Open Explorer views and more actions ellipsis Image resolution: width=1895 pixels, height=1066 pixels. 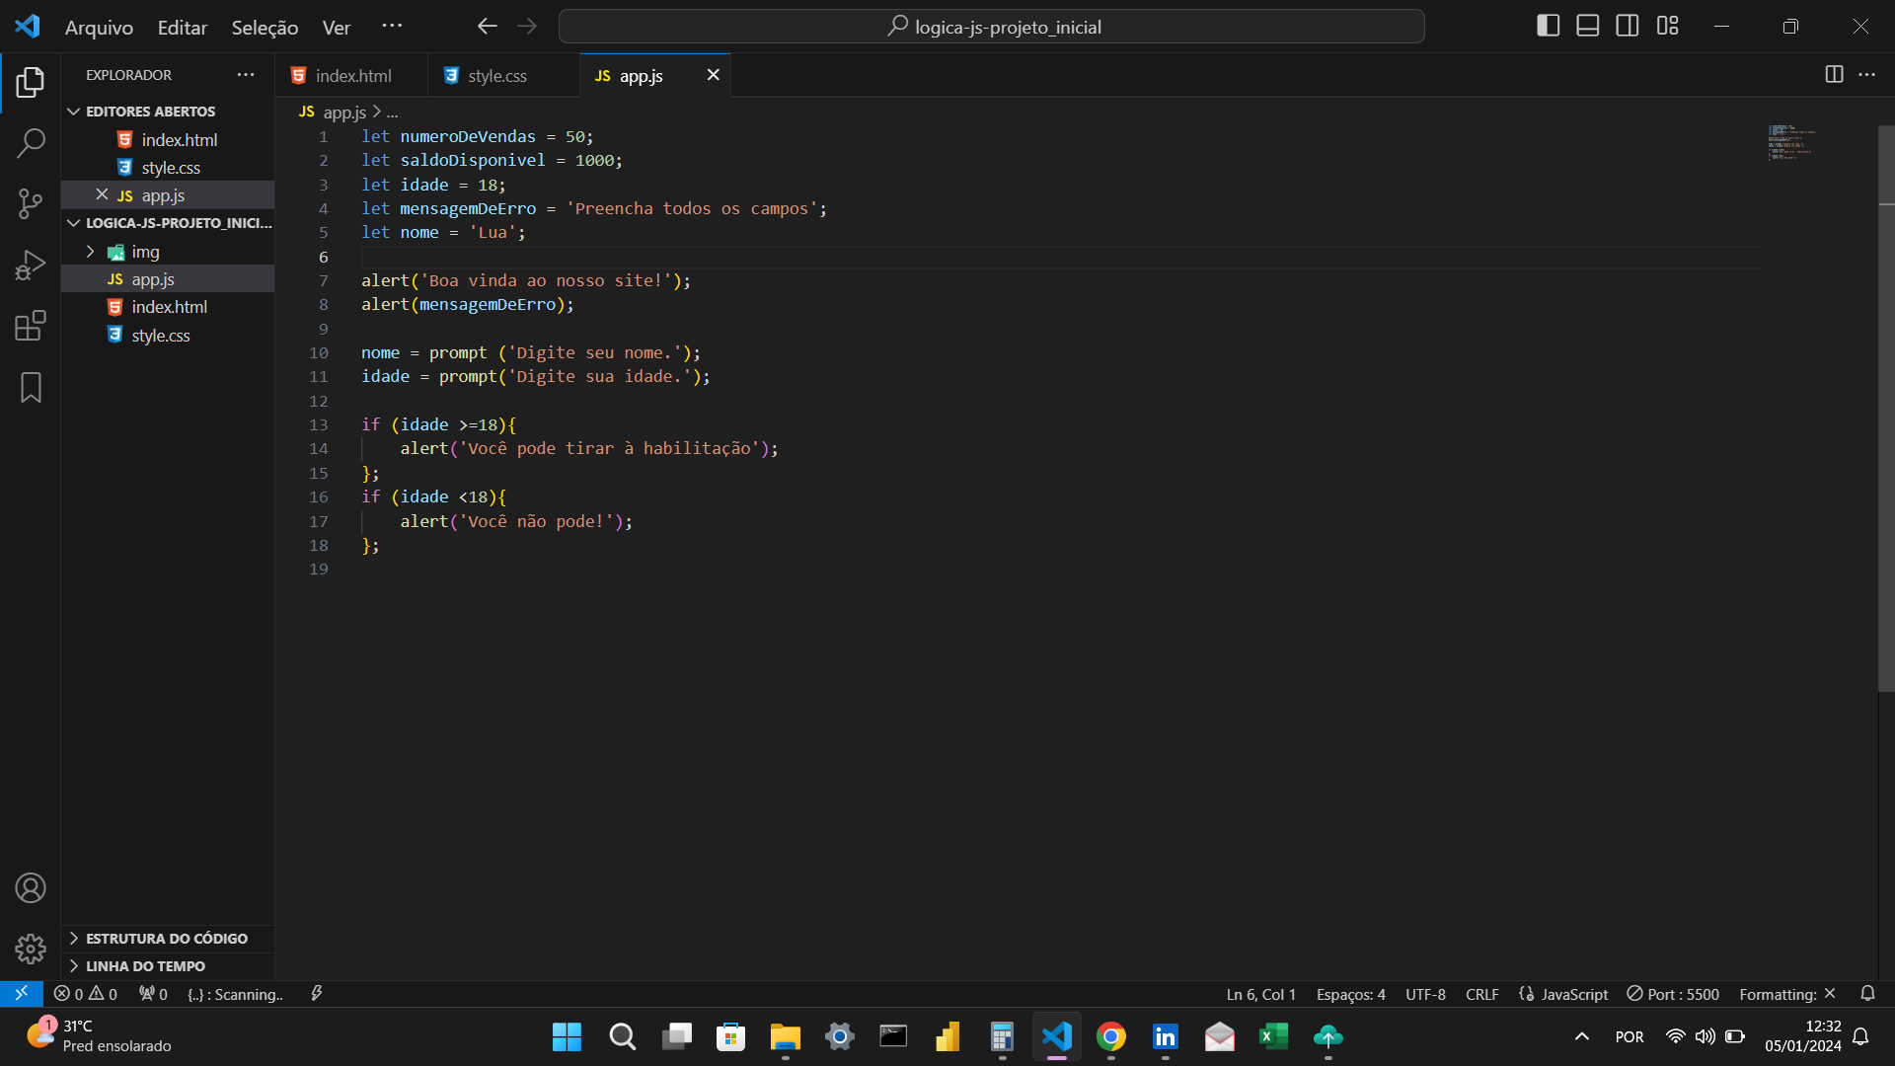tap(246, 75)
